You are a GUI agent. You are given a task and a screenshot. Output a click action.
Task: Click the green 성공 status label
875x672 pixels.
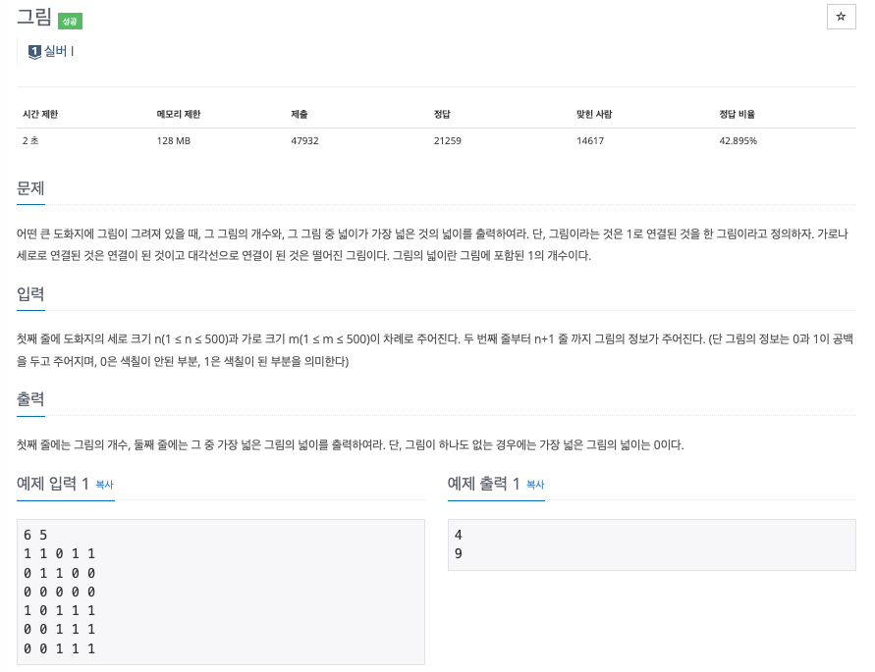point(71,22)
